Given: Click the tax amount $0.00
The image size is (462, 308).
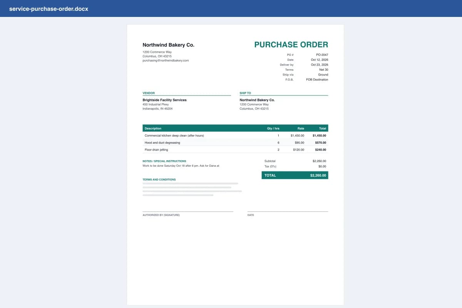Looking at the screenshot, I should (x=322, y=166).
